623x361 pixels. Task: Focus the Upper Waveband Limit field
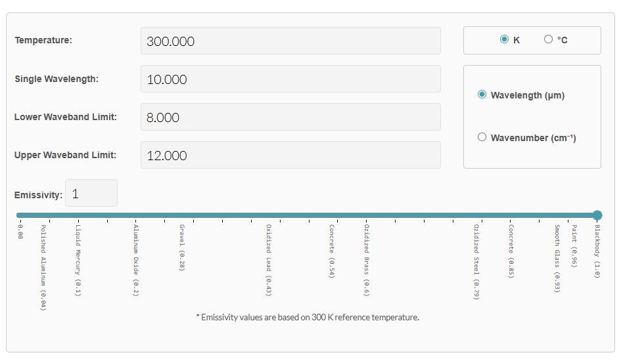290,155
